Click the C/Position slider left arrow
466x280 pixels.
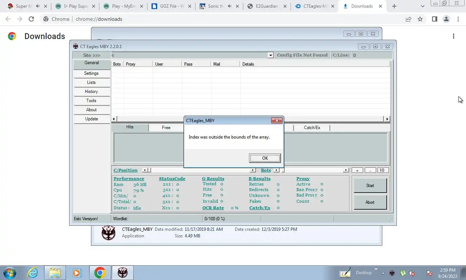(x=145, y=170)
